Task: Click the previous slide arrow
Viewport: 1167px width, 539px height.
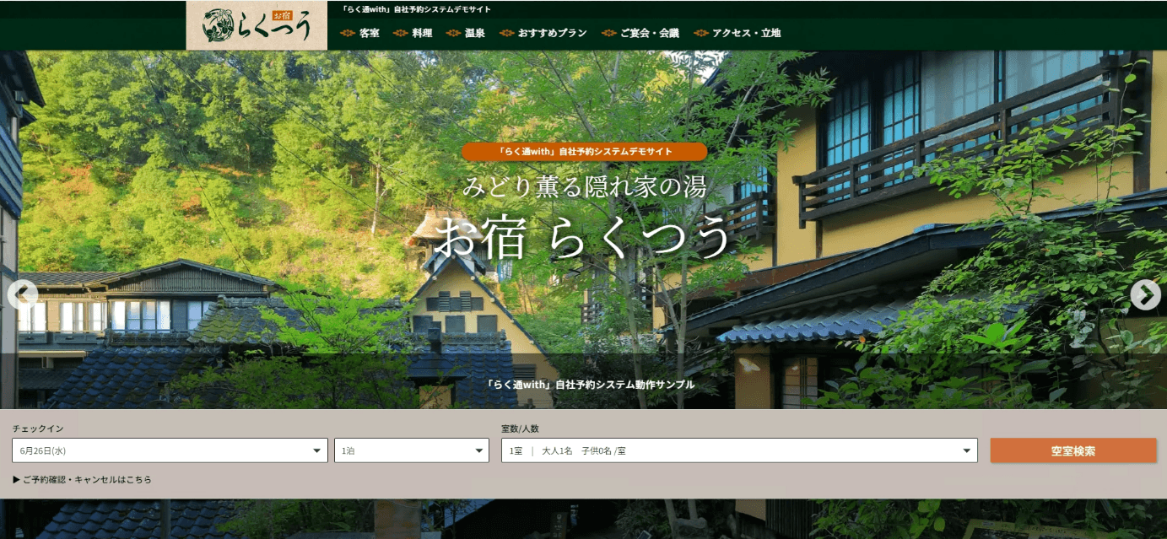Action: (x=22, y=294)
